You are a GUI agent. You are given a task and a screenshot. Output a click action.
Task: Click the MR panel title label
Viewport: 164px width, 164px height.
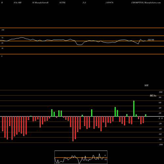click(146, 85)
